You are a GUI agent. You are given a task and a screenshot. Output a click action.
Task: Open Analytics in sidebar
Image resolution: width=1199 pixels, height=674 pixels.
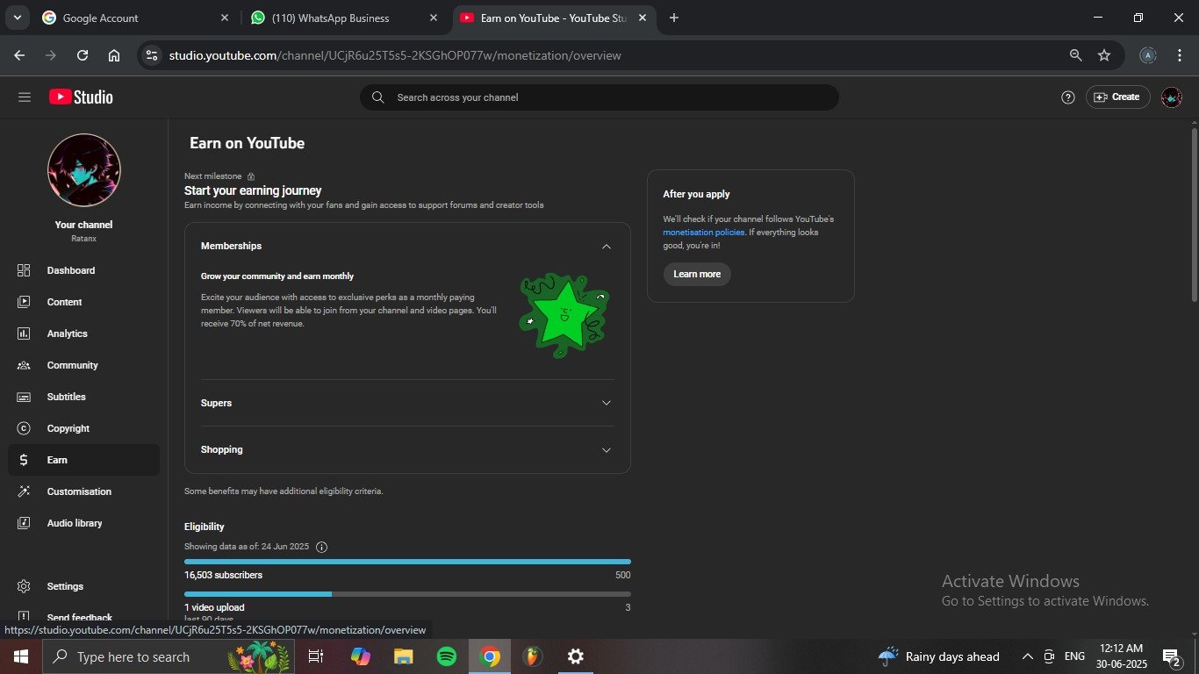[83, 333]
